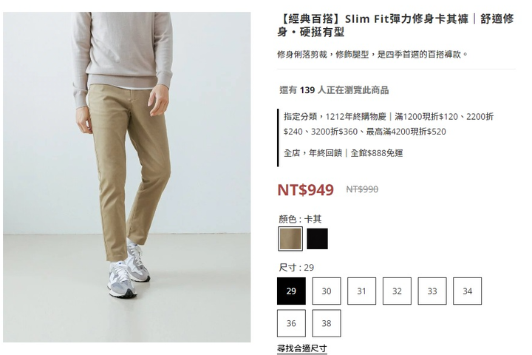Select the khaki color swatch
The height and width of the screenshot is (355, 532).
pos(290,239)
